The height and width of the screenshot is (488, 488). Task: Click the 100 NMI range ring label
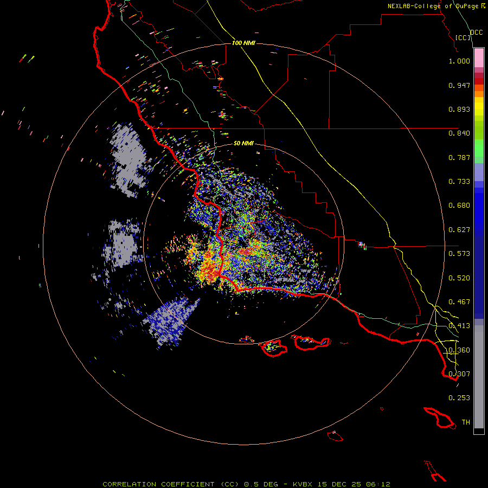[243, 43]
